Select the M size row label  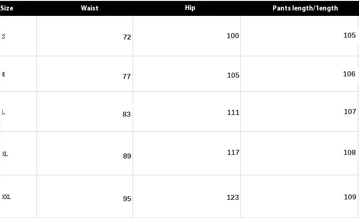[x=4, y=74]
